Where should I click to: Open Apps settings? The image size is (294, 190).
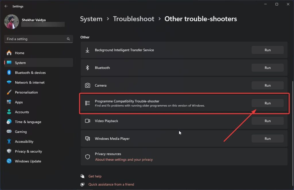(38, 102)
